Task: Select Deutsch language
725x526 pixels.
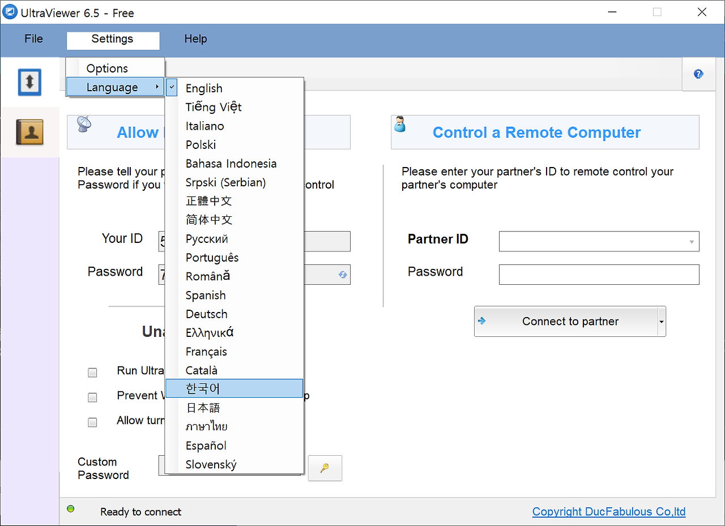Action: [234, 314]
